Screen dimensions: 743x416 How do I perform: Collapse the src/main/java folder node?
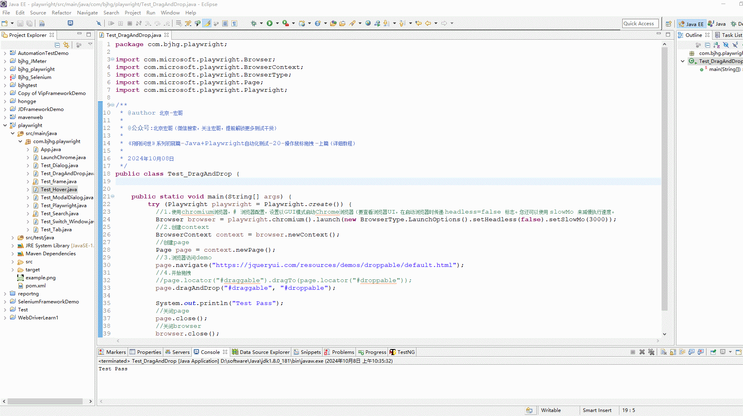tap(13, 133)
